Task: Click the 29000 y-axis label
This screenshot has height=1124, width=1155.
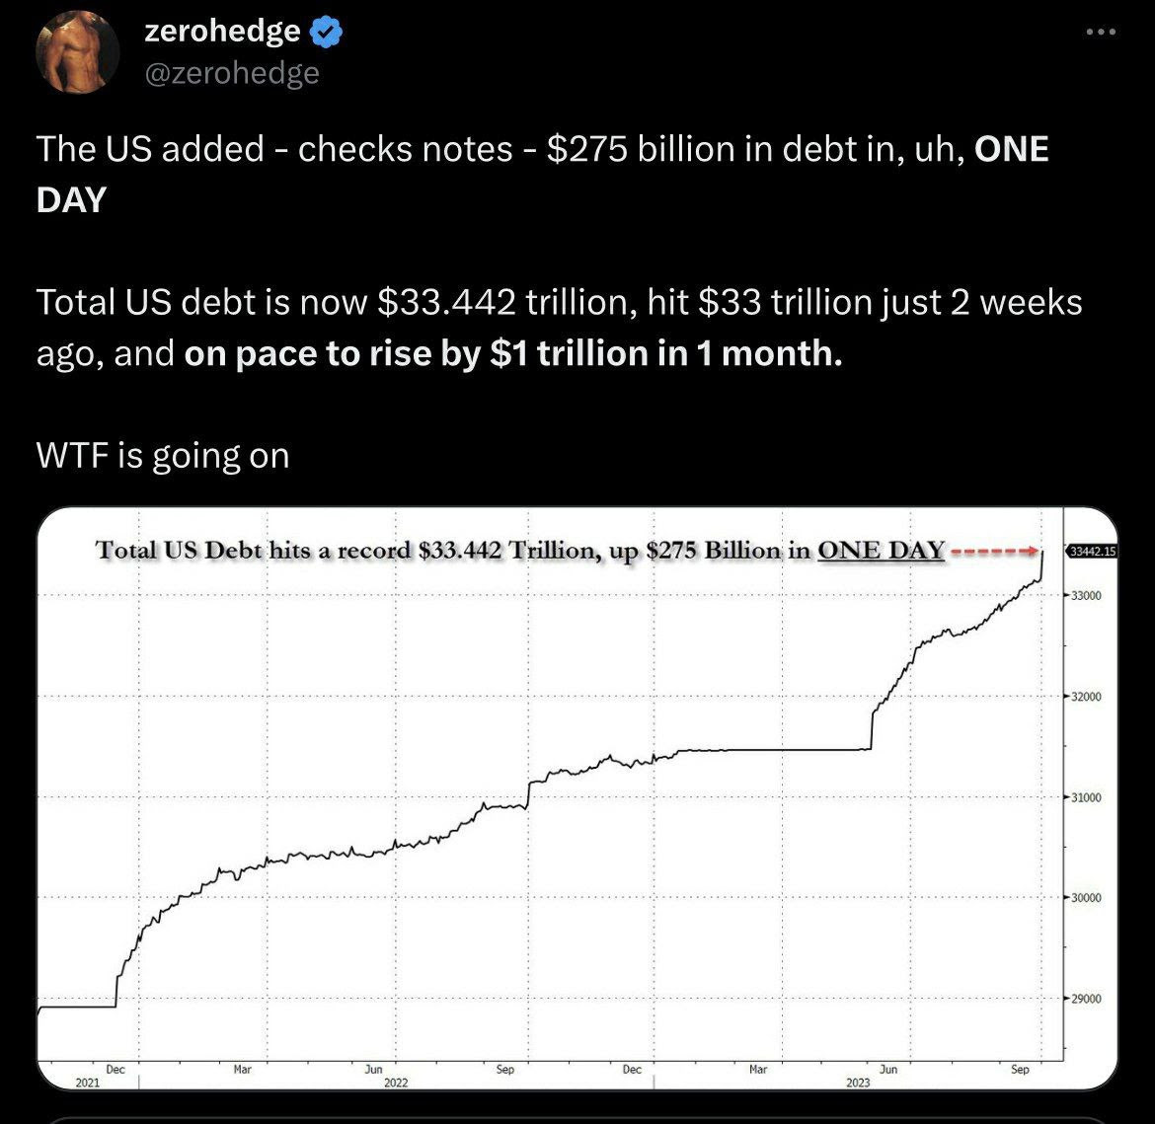Action: (x=1088, y=999)
